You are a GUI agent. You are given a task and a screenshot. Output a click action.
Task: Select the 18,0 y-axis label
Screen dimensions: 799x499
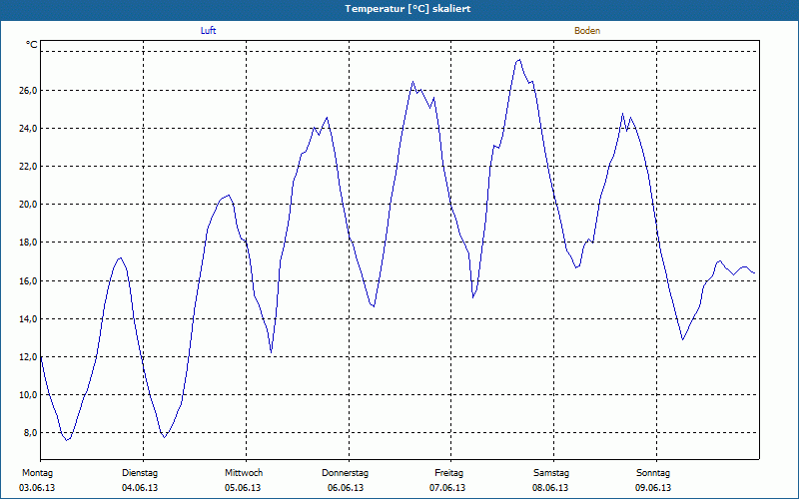pos(29,243)
